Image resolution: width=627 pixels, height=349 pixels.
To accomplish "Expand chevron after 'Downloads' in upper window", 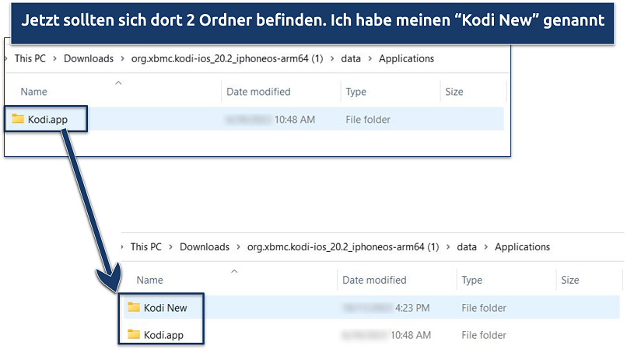I will pos(122,59).
